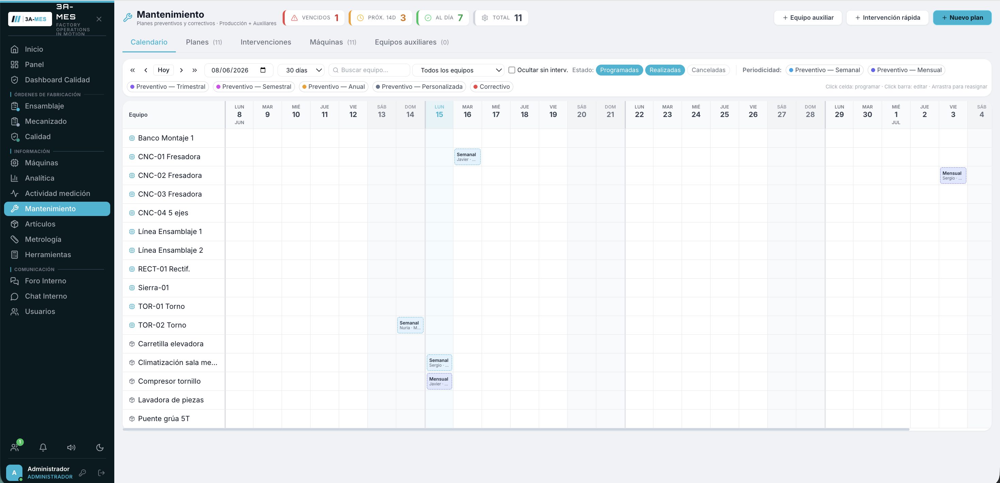The width and height of the screenshot is (1000, 483).
Task: Open the 30 días range dropdown
Action: [x=301, y=70]
